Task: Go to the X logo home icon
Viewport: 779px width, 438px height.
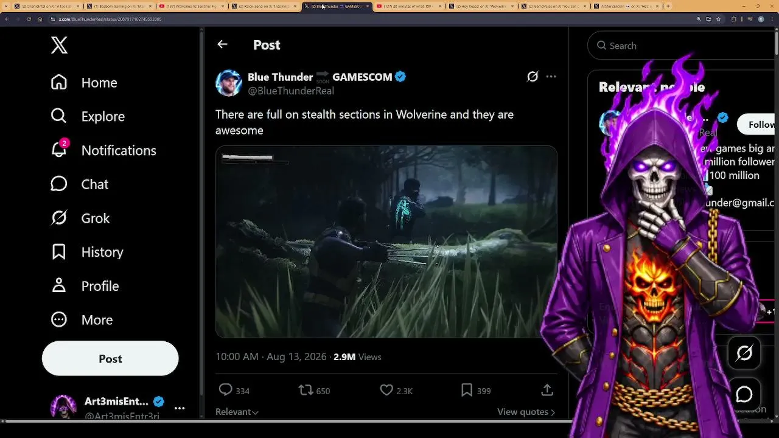Action: (x=59, y=45)
